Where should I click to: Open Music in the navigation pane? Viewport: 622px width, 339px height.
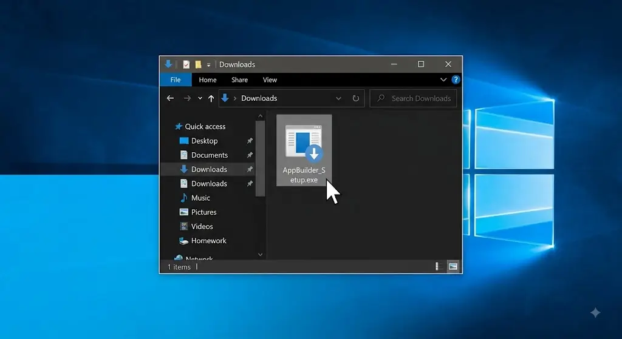(200, 198)
